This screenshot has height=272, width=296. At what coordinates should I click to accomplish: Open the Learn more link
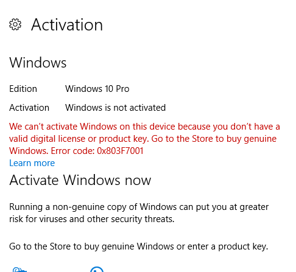(x=32, y=163)
